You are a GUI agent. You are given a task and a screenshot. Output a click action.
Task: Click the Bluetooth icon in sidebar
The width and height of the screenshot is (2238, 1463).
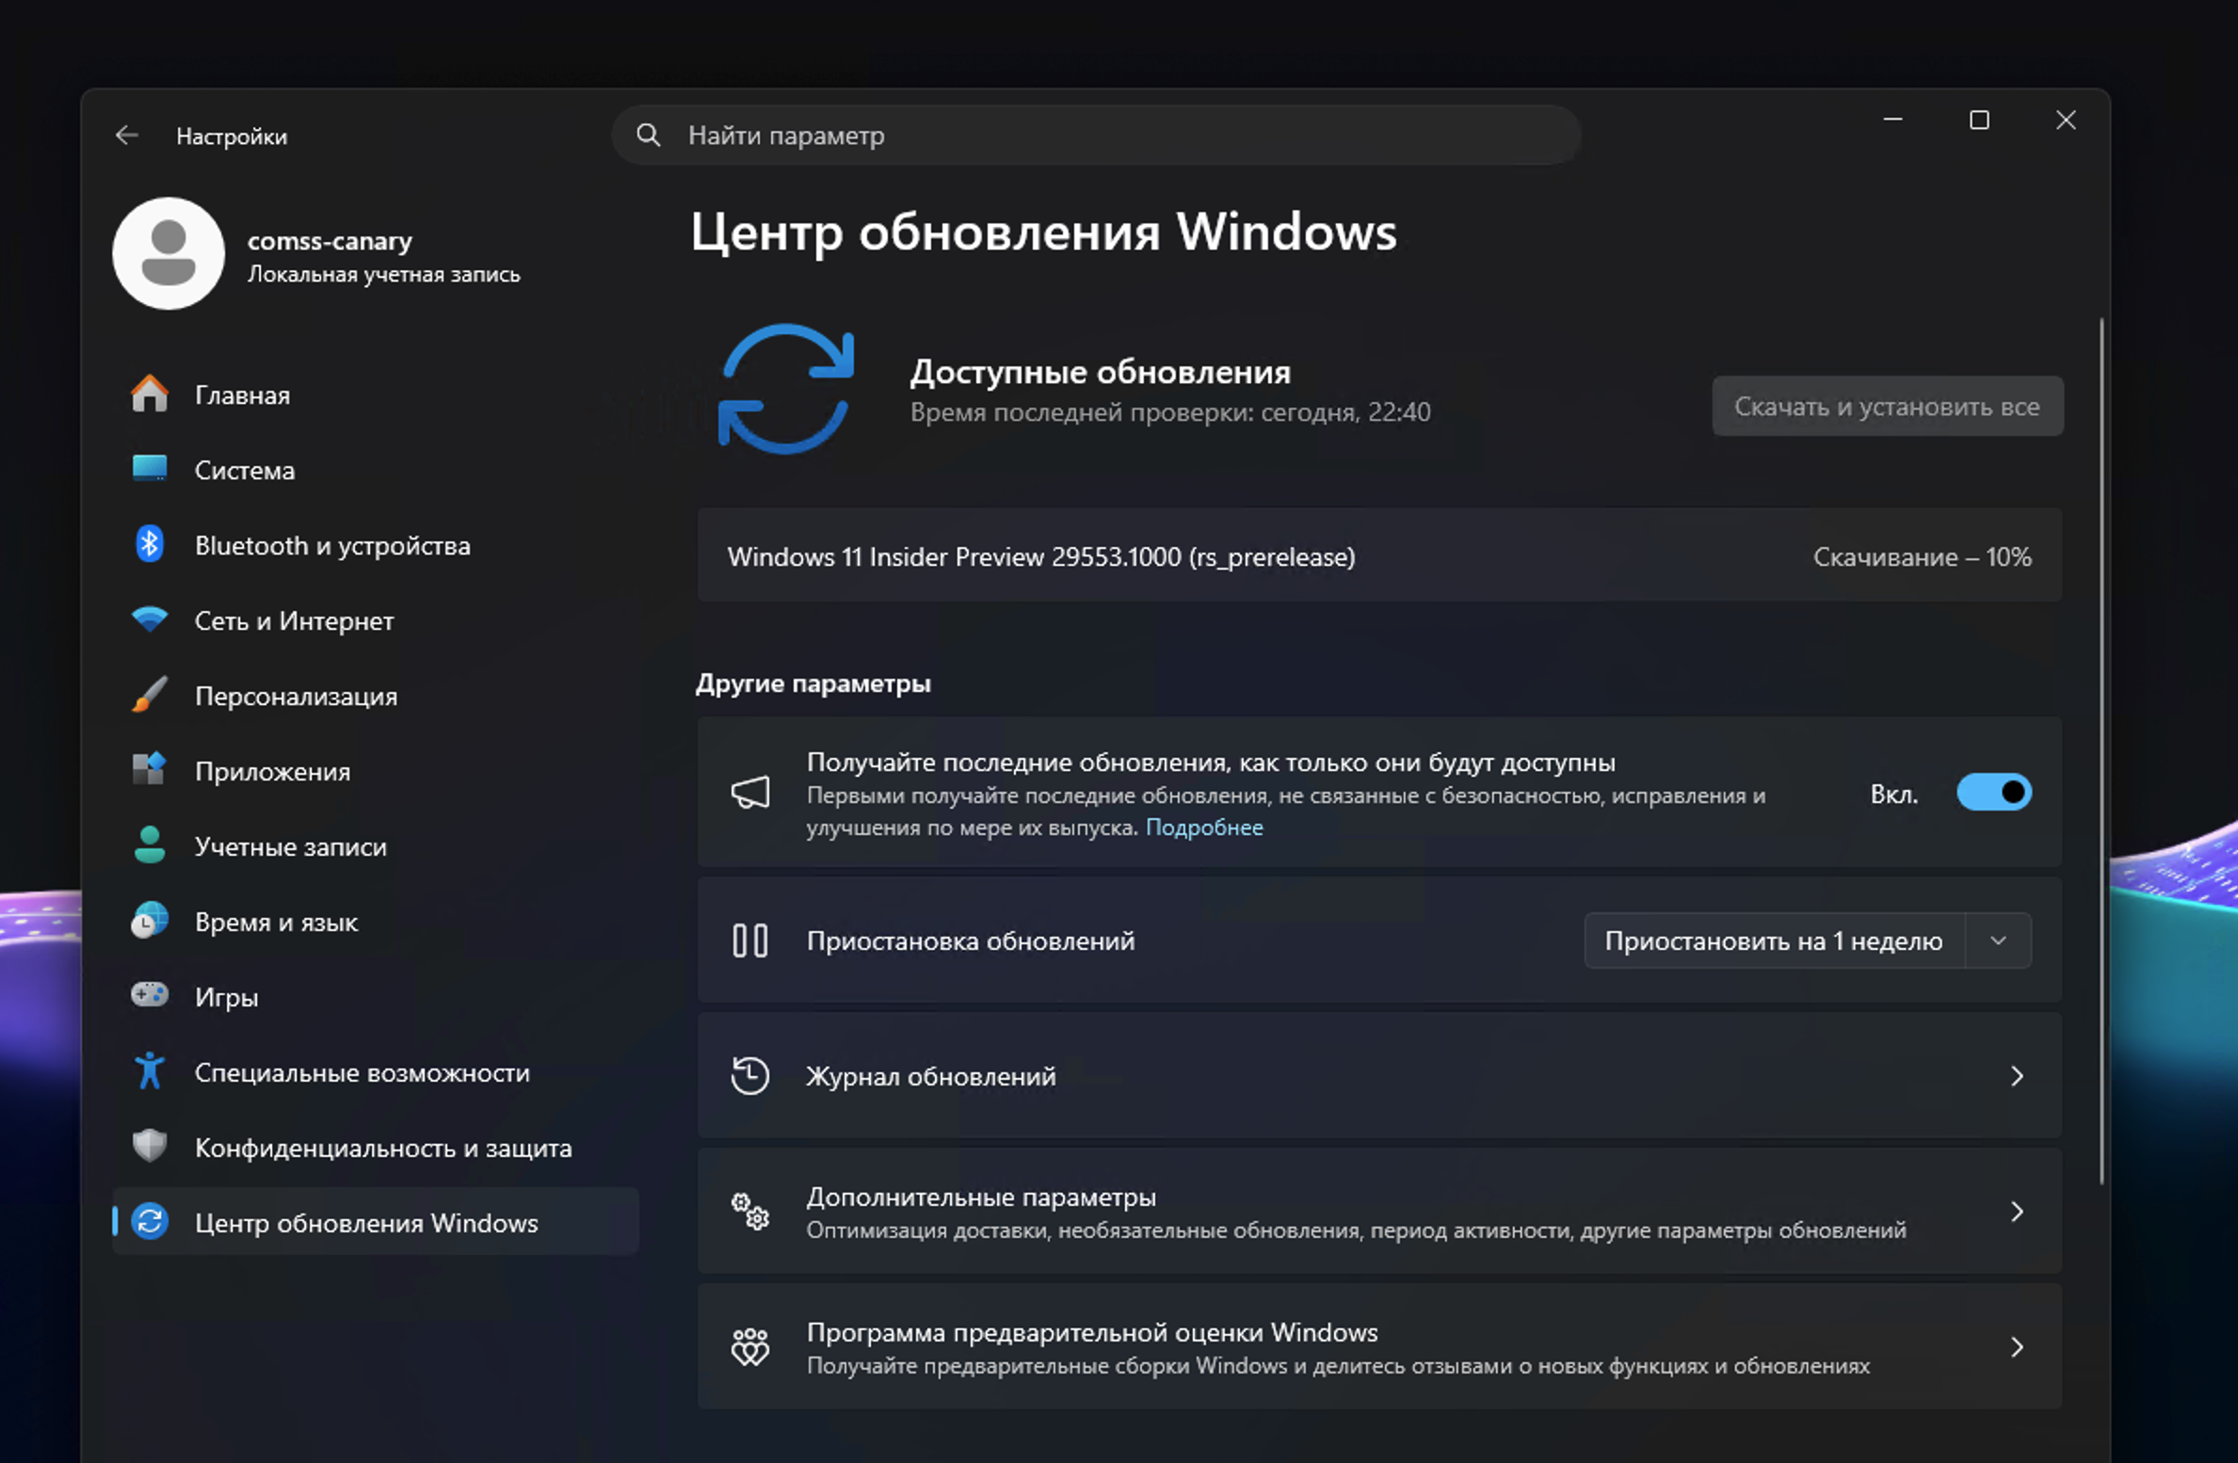pyautogui.click(x=150, y=544)
